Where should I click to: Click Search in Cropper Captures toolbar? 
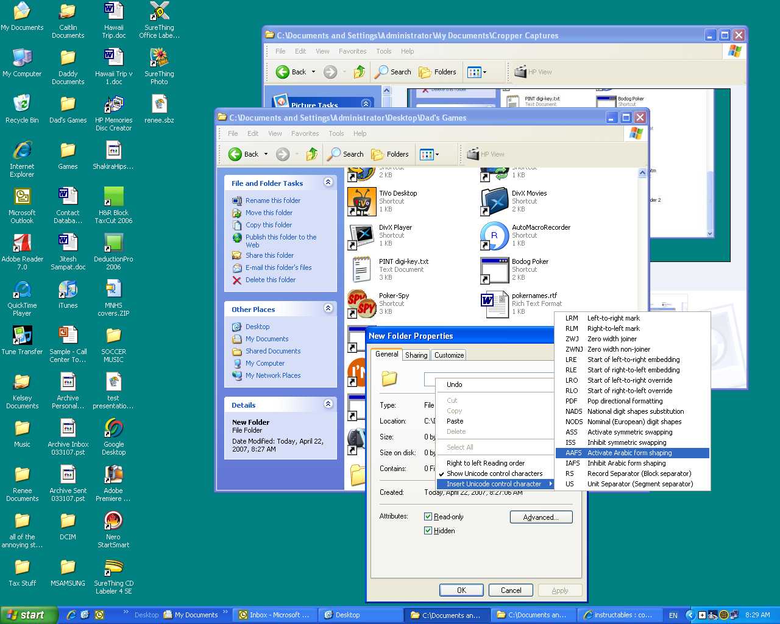tap(393, 72)
